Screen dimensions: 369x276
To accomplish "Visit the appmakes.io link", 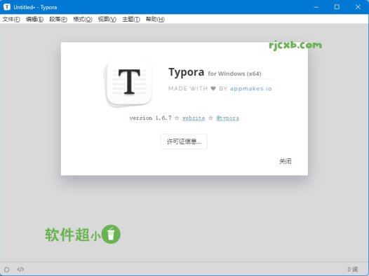I will [251, 88].
